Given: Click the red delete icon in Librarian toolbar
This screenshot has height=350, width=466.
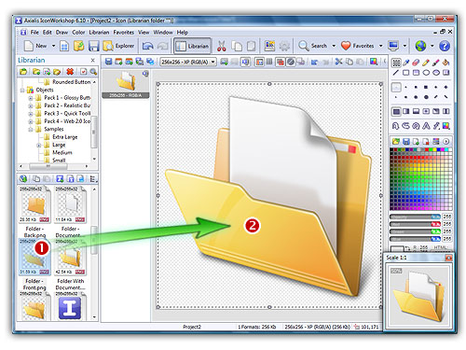Looking at the screenshot, I should (x=70, y=72).
